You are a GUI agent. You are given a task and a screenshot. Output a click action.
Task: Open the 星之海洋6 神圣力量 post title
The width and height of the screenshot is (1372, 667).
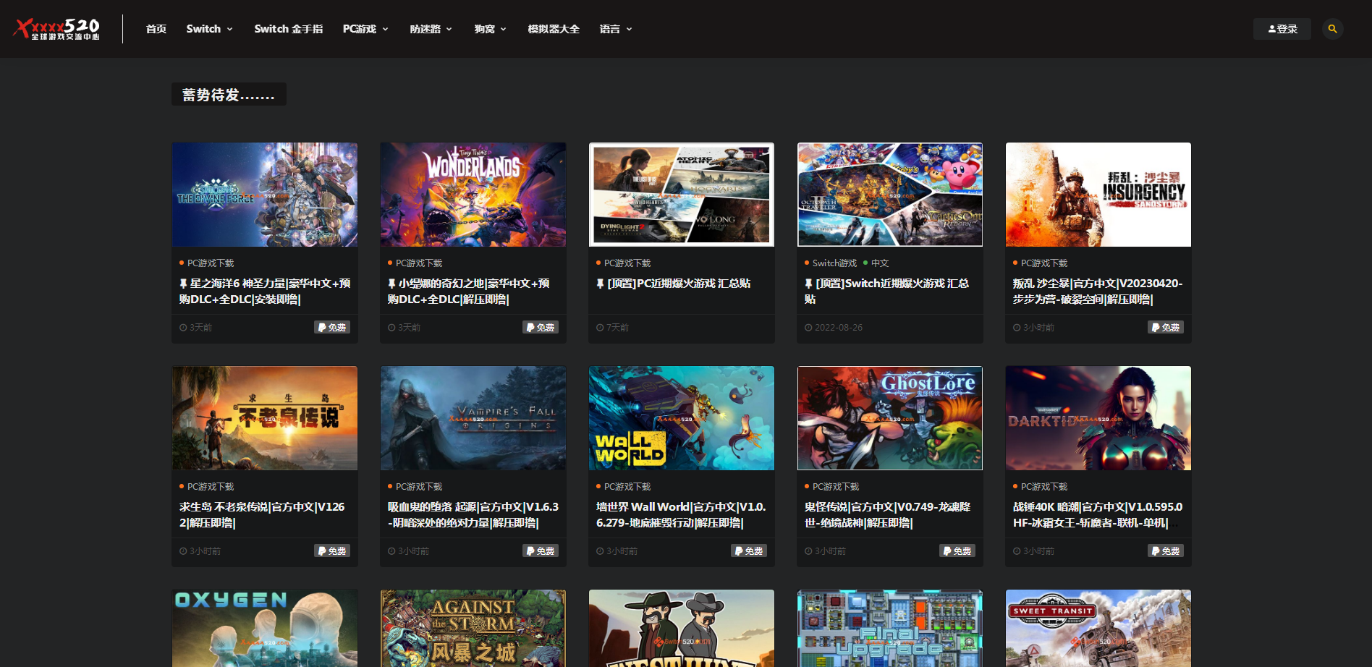pos(265,292)
